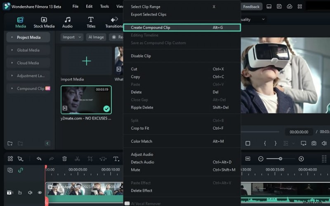Click the mark in curly brace icon
This screenshot has width=330, height=206.
pyautogui.click(x=265, y=143)
